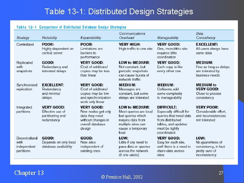The height and width of the screenshot is (183, 244).
Task: Click 'New sites independent of existing ones'
Action: pyautogui.click(x=92, y=147)
